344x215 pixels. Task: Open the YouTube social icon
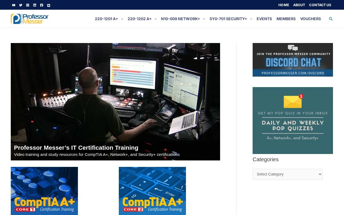[x=14, y=5]
